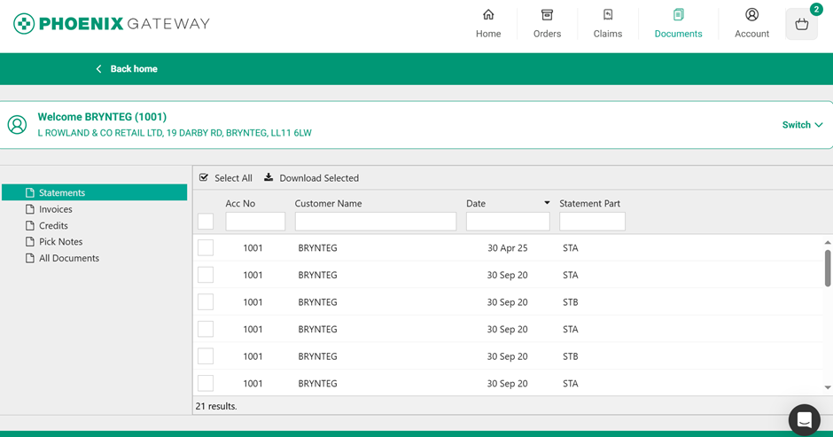Click the Customer Name filter field

pos(375,222)
